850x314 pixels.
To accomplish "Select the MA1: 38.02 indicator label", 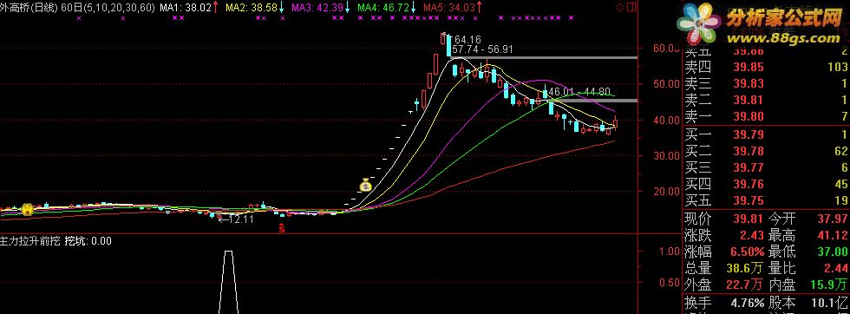I will point(189,8).
